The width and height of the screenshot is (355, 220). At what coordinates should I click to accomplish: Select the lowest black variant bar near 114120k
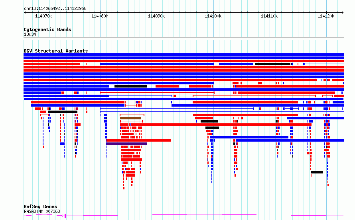point(317,172)
